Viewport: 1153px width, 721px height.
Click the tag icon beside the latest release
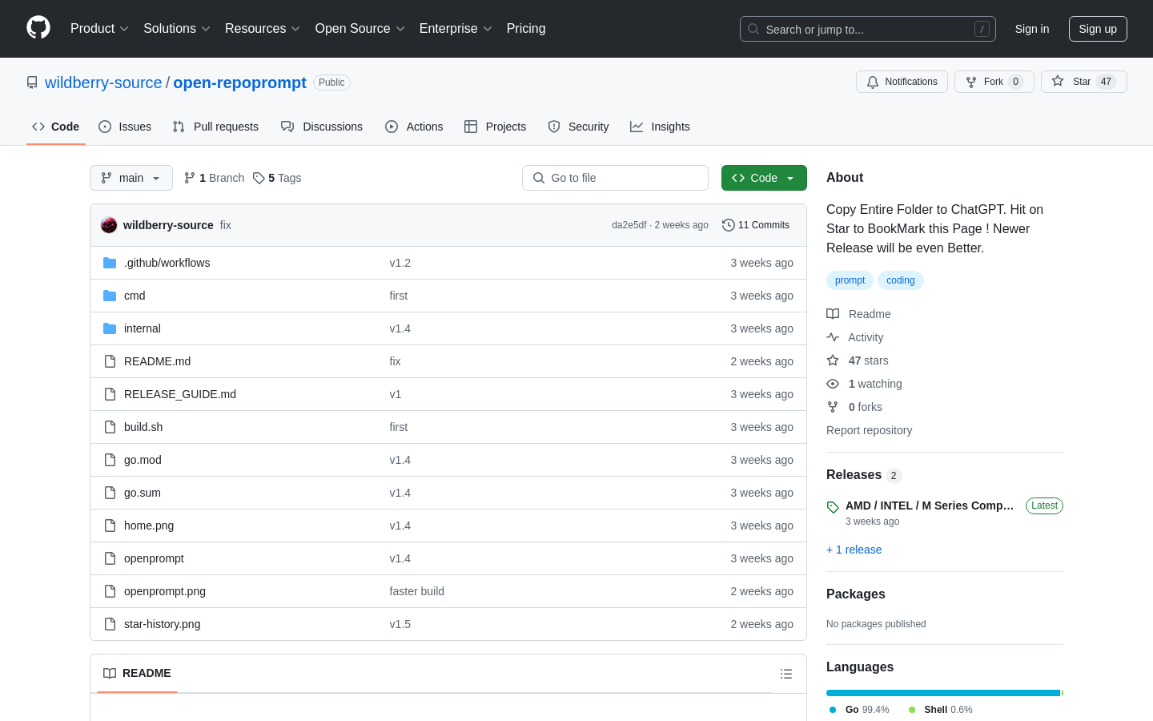[833, 507]
